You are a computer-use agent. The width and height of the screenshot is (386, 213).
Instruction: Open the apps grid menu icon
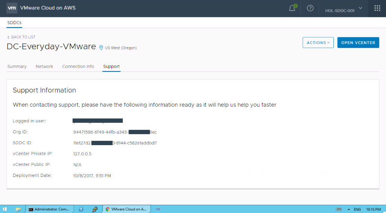[377, 8]
